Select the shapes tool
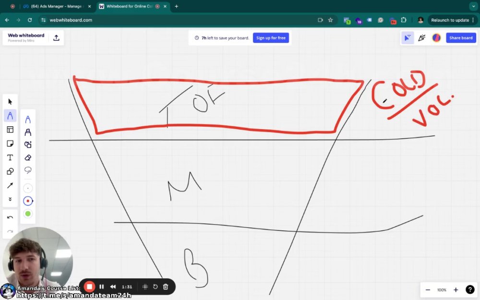480x300 pixels. tap(10, 171)
